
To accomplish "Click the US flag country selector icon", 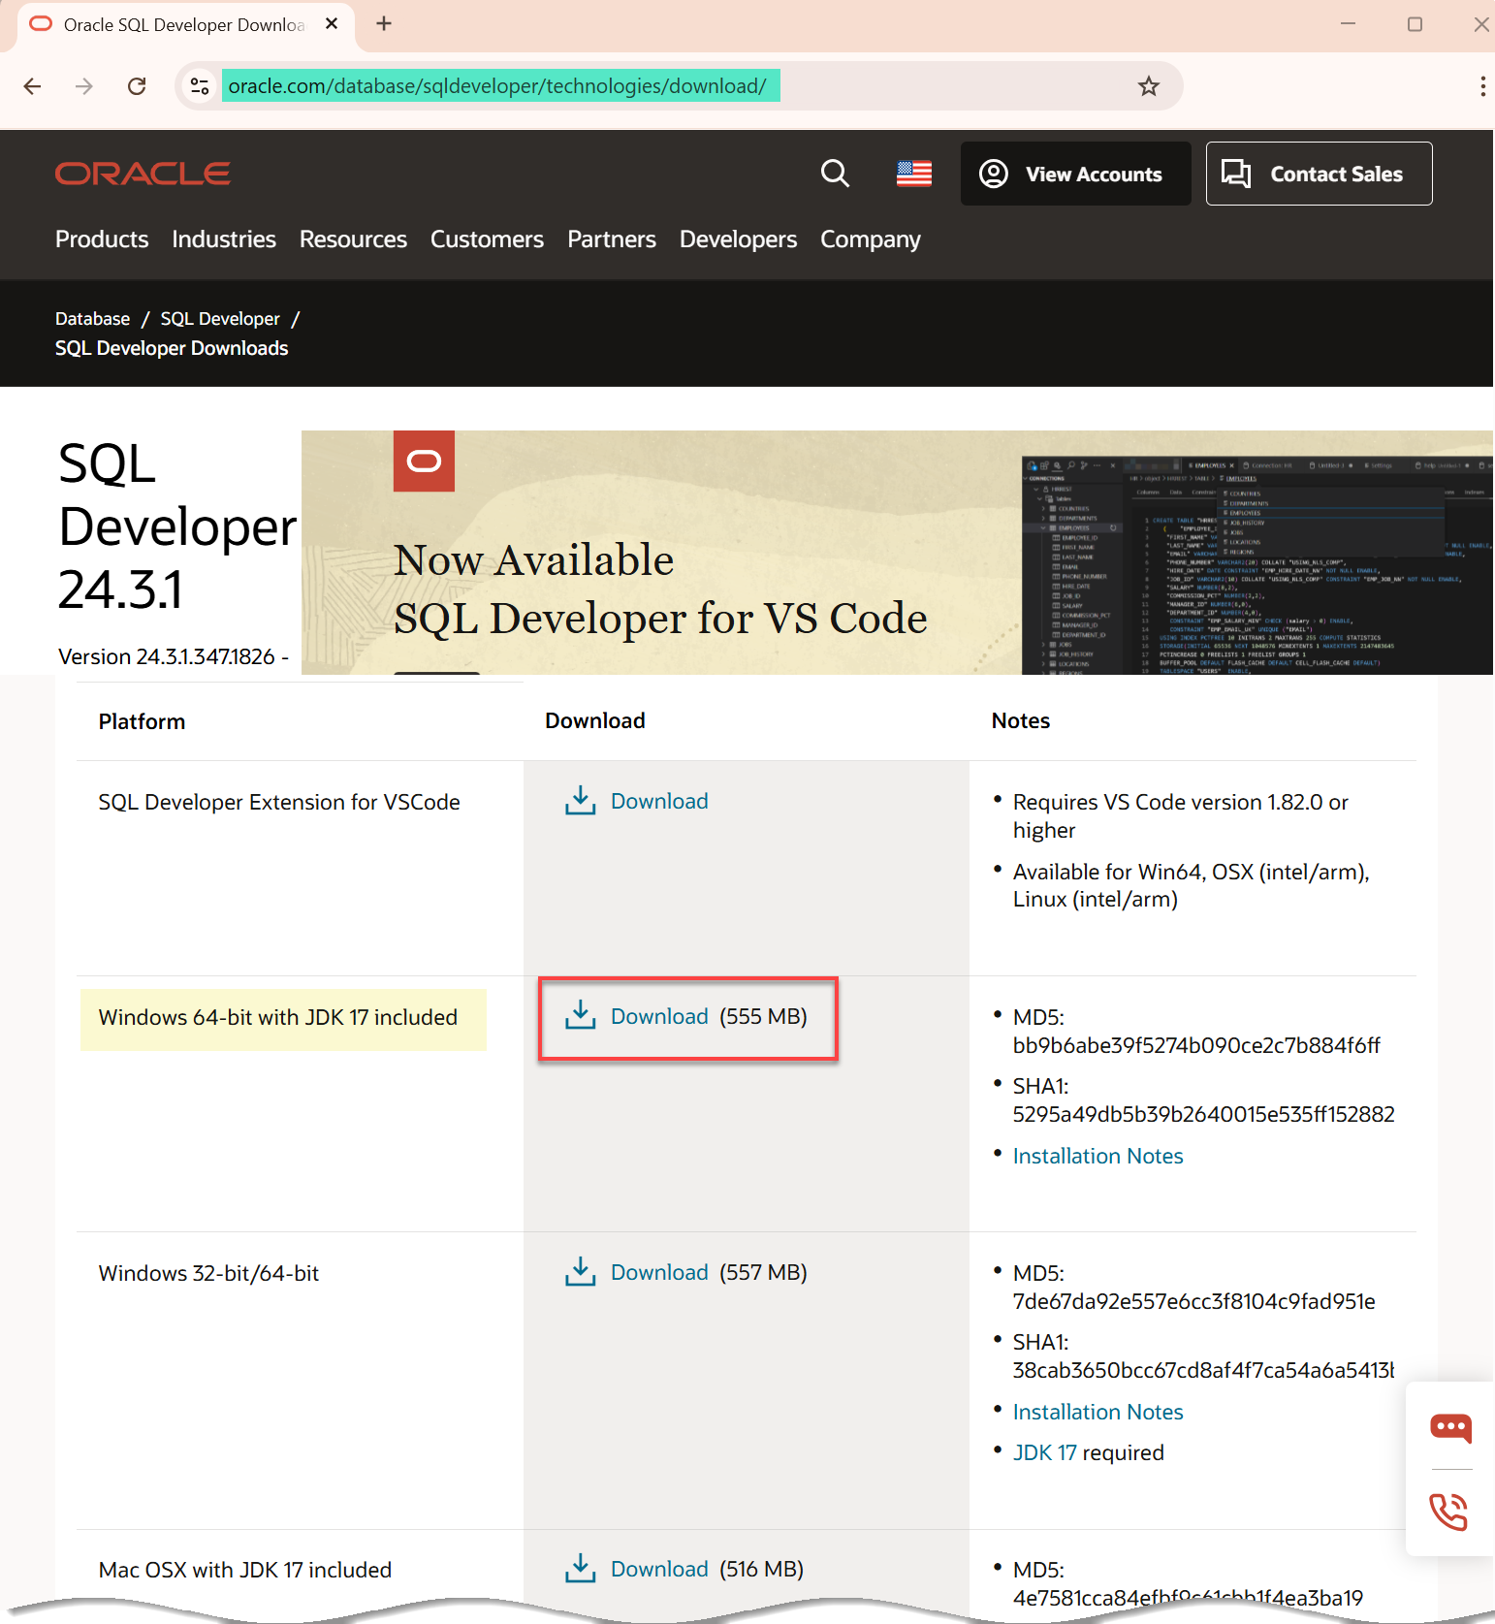I will [913, 174].
